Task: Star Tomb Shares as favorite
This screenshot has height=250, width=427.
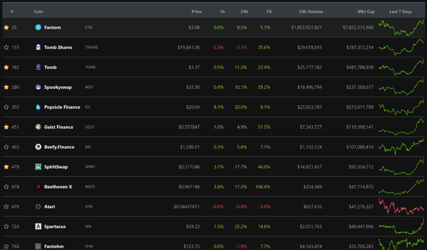Action: 6,47
